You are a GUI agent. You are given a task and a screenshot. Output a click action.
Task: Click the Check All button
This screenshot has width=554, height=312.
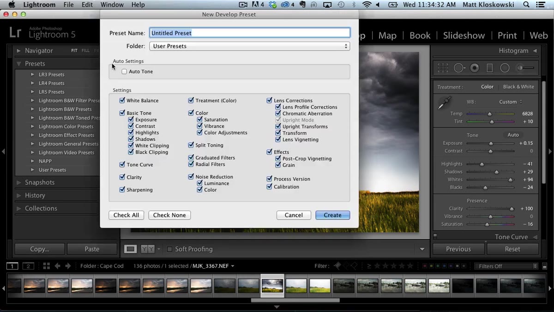(x=126, y=215)
